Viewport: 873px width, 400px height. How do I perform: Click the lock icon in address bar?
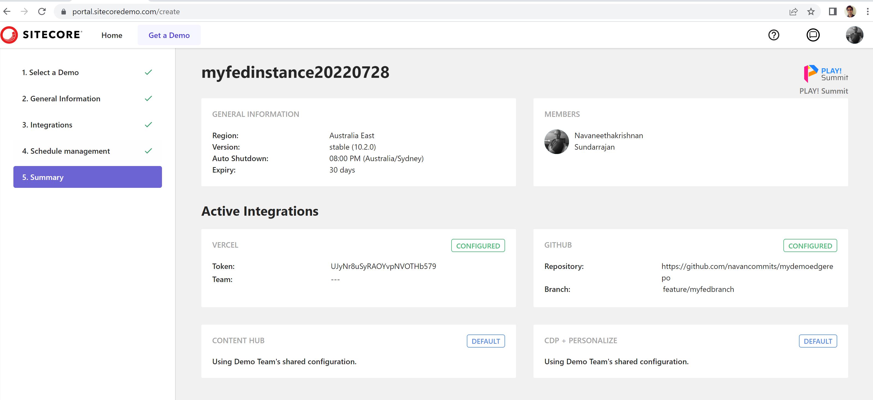pos(63,12)
